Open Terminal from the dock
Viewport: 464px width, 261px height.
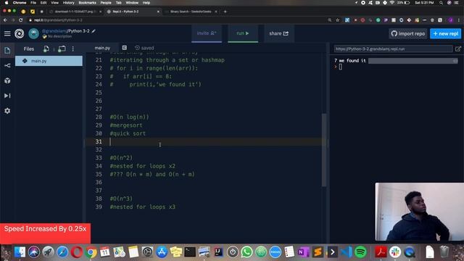[x=190, y=252]
